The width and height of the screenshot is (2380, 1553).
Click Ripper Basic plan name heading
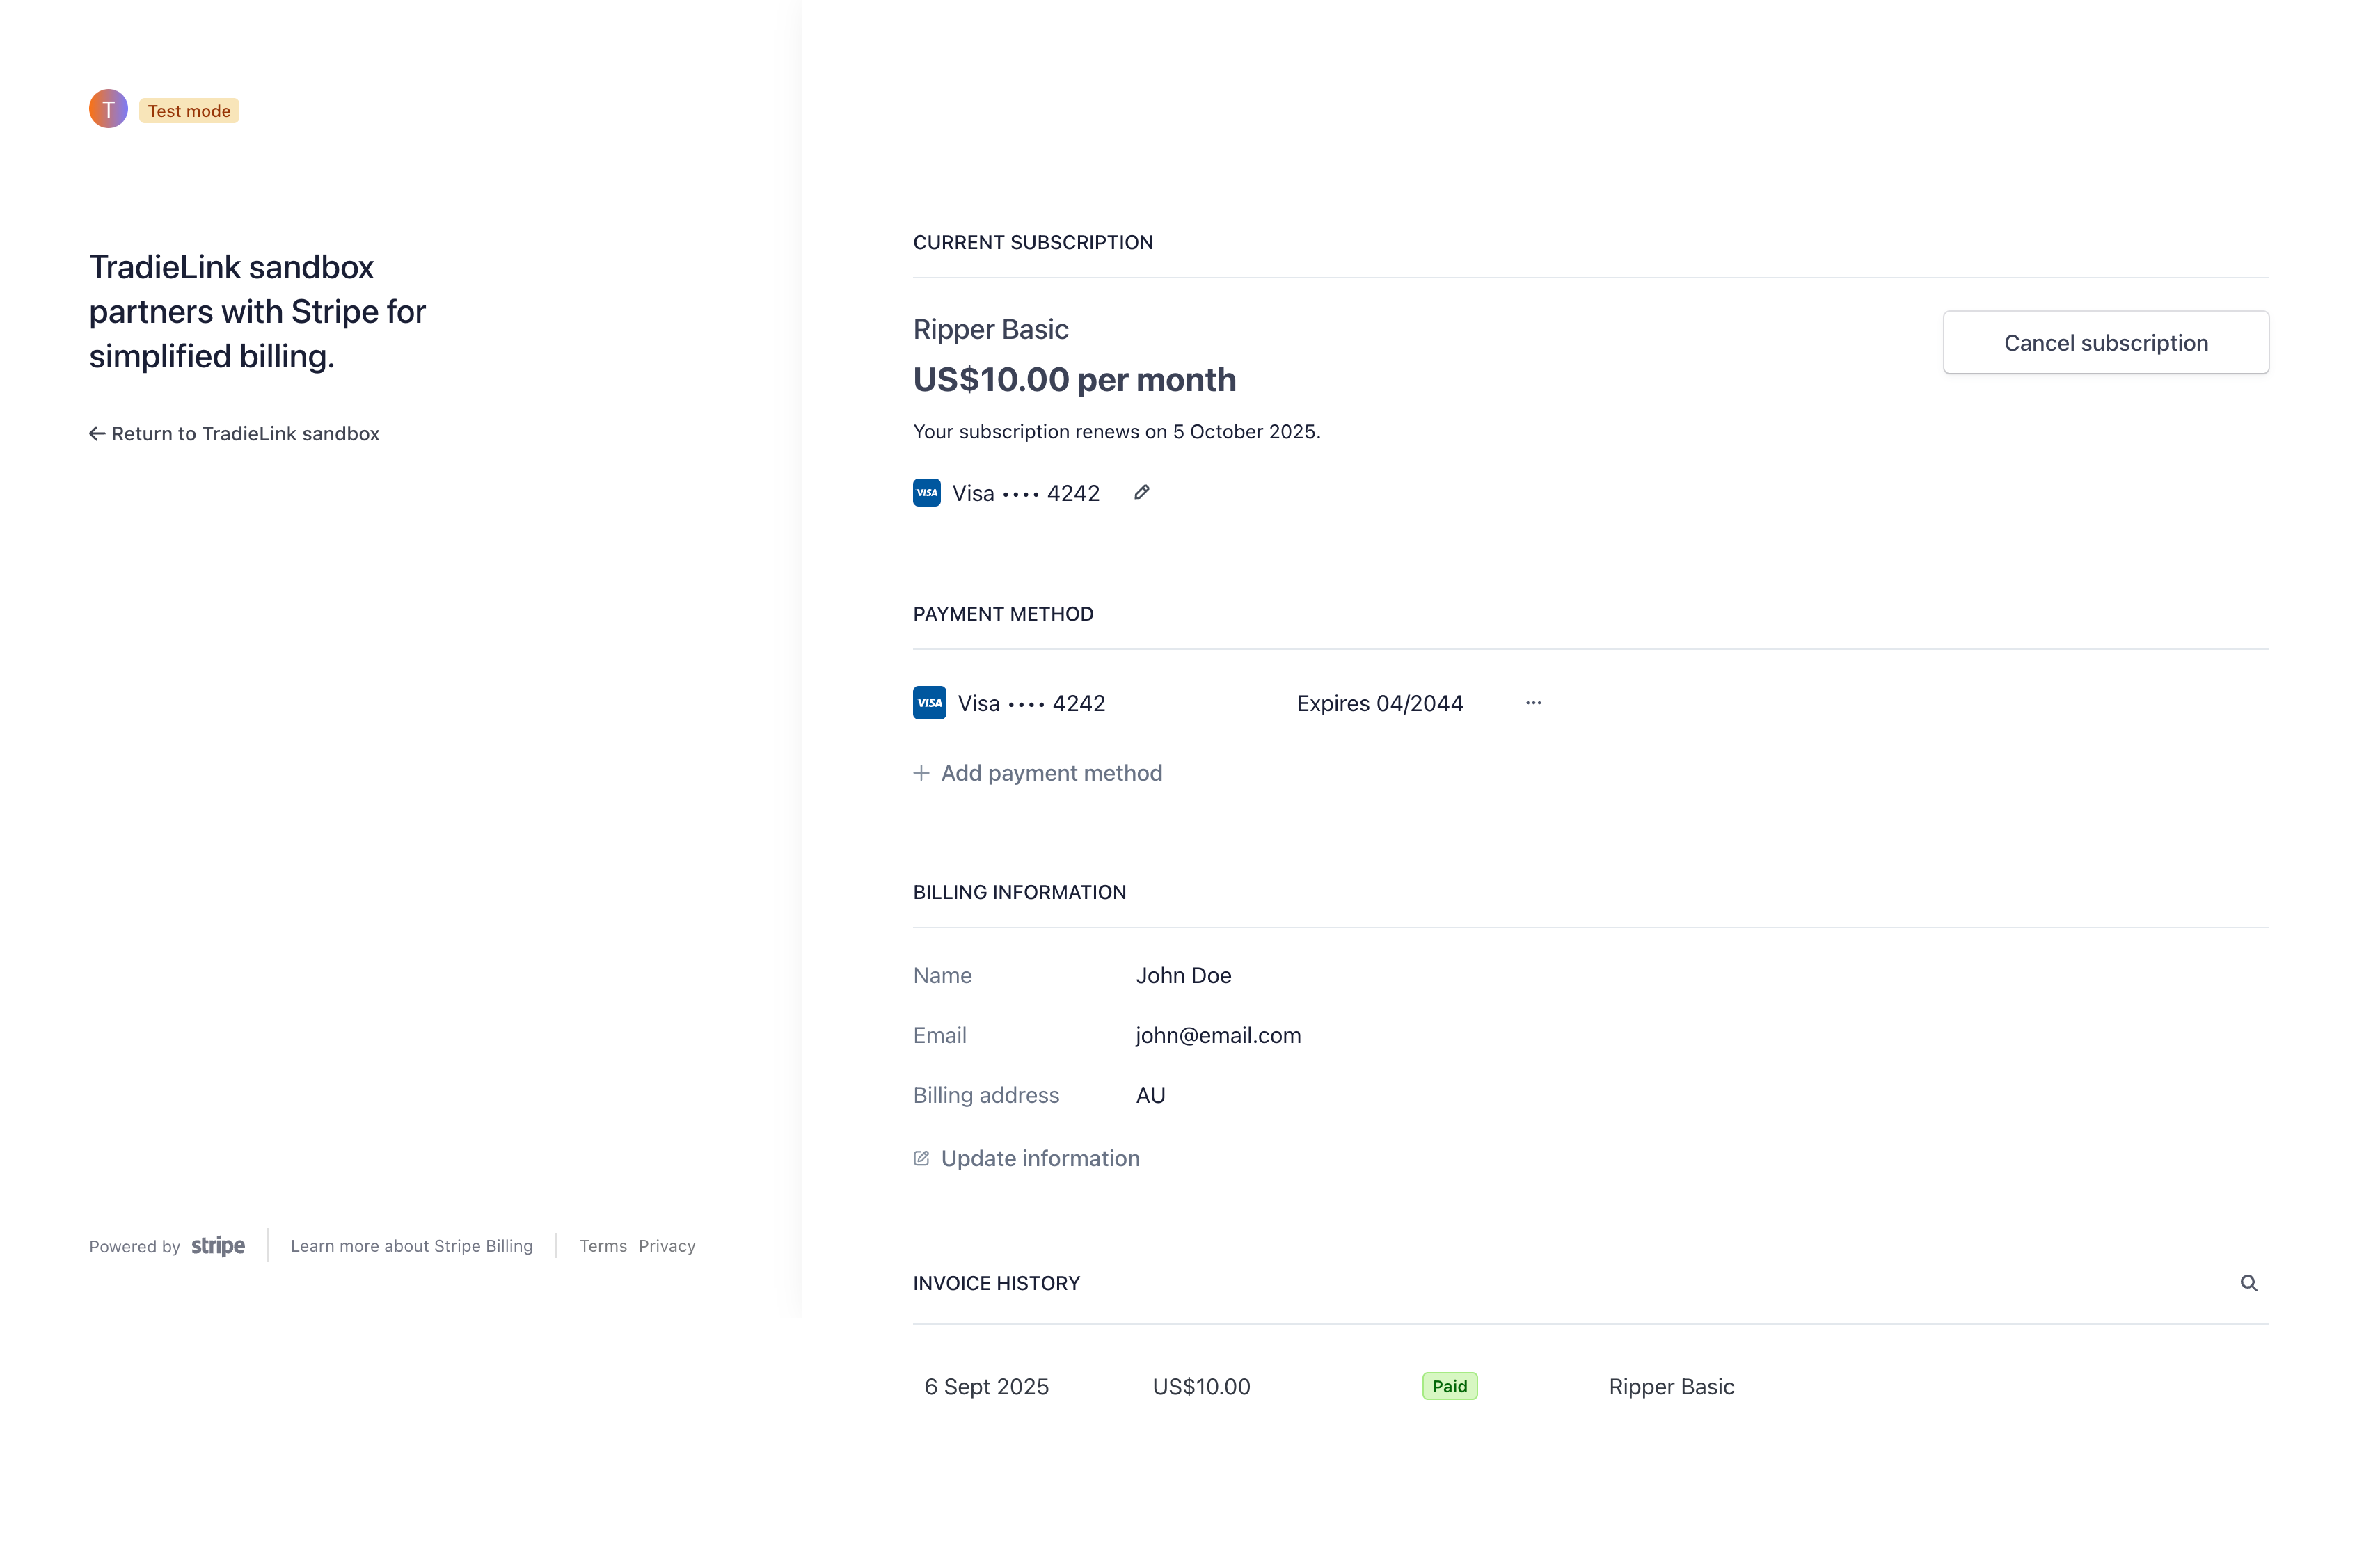(990, 330)
